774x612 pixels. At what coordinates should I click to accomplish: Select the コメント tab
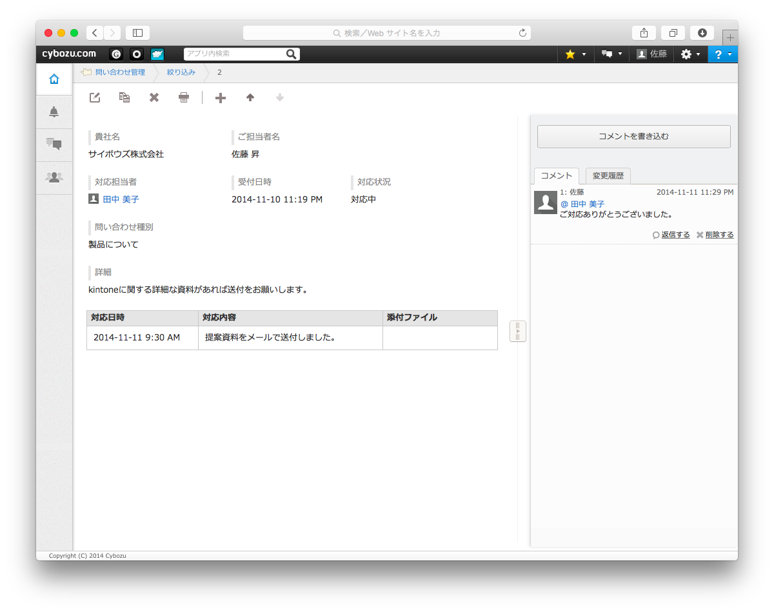pyautogui.click(x=557, y=175)
